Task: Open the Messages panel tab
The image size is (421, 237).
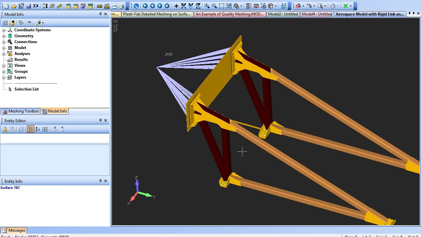Action: tap(14, 230)
